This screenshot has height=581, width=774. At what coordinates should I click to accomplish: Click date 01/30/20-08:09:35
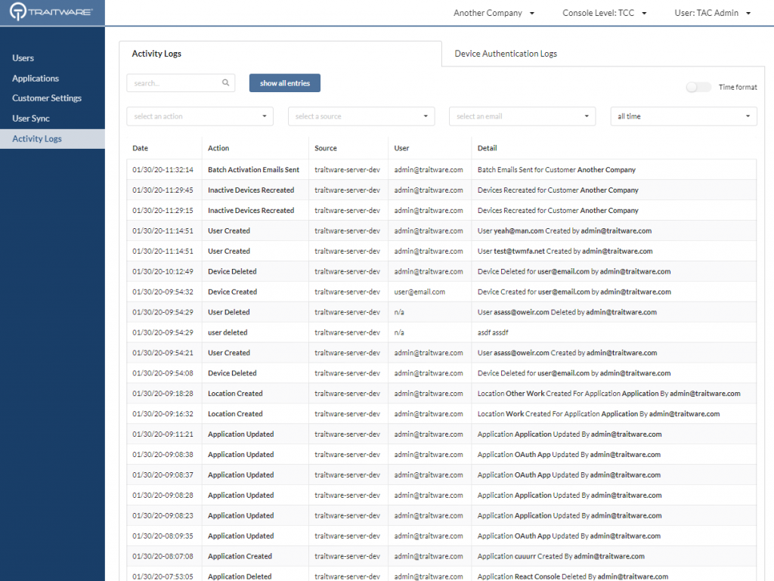[x=163, y=536]
